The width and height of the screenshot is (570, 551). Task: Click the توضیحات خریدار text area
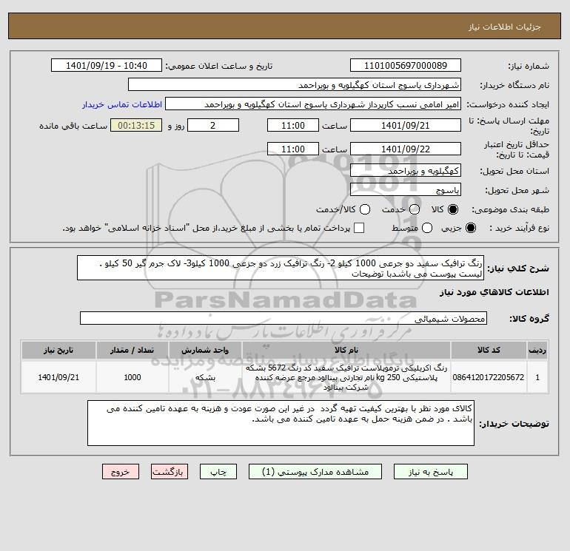tap(281, 423)
